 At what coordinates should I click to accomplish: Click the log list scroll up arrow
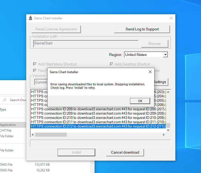tap(168, 92)
